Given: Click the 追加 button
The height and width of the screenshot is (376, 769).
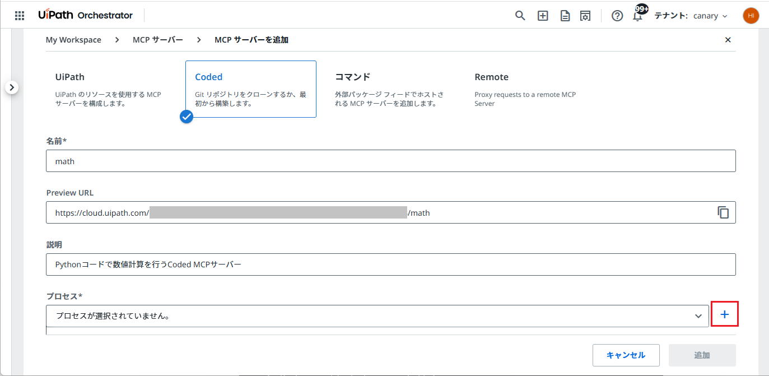Looking at the screenshot, I should pyautogui.click(x=702, y=355).
